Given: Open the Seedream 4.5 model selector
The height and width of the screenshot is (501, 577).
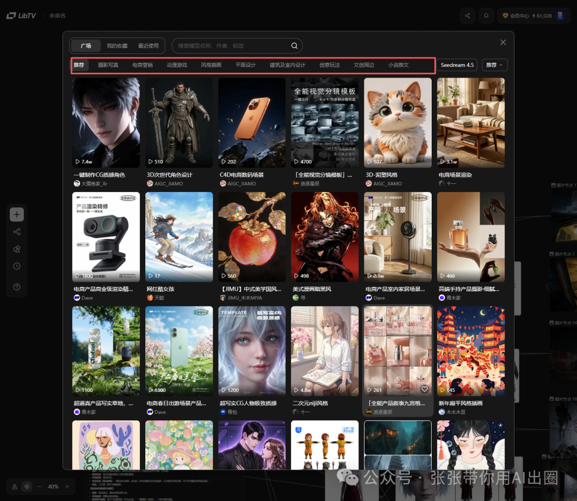Looking at the screenshot, I should 457,65.
